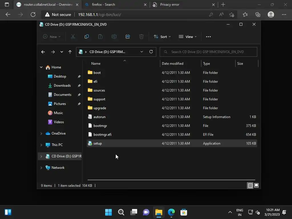The image size is (292, 219).
Task: Collapse the Home tree node
Action: [41, 67]
